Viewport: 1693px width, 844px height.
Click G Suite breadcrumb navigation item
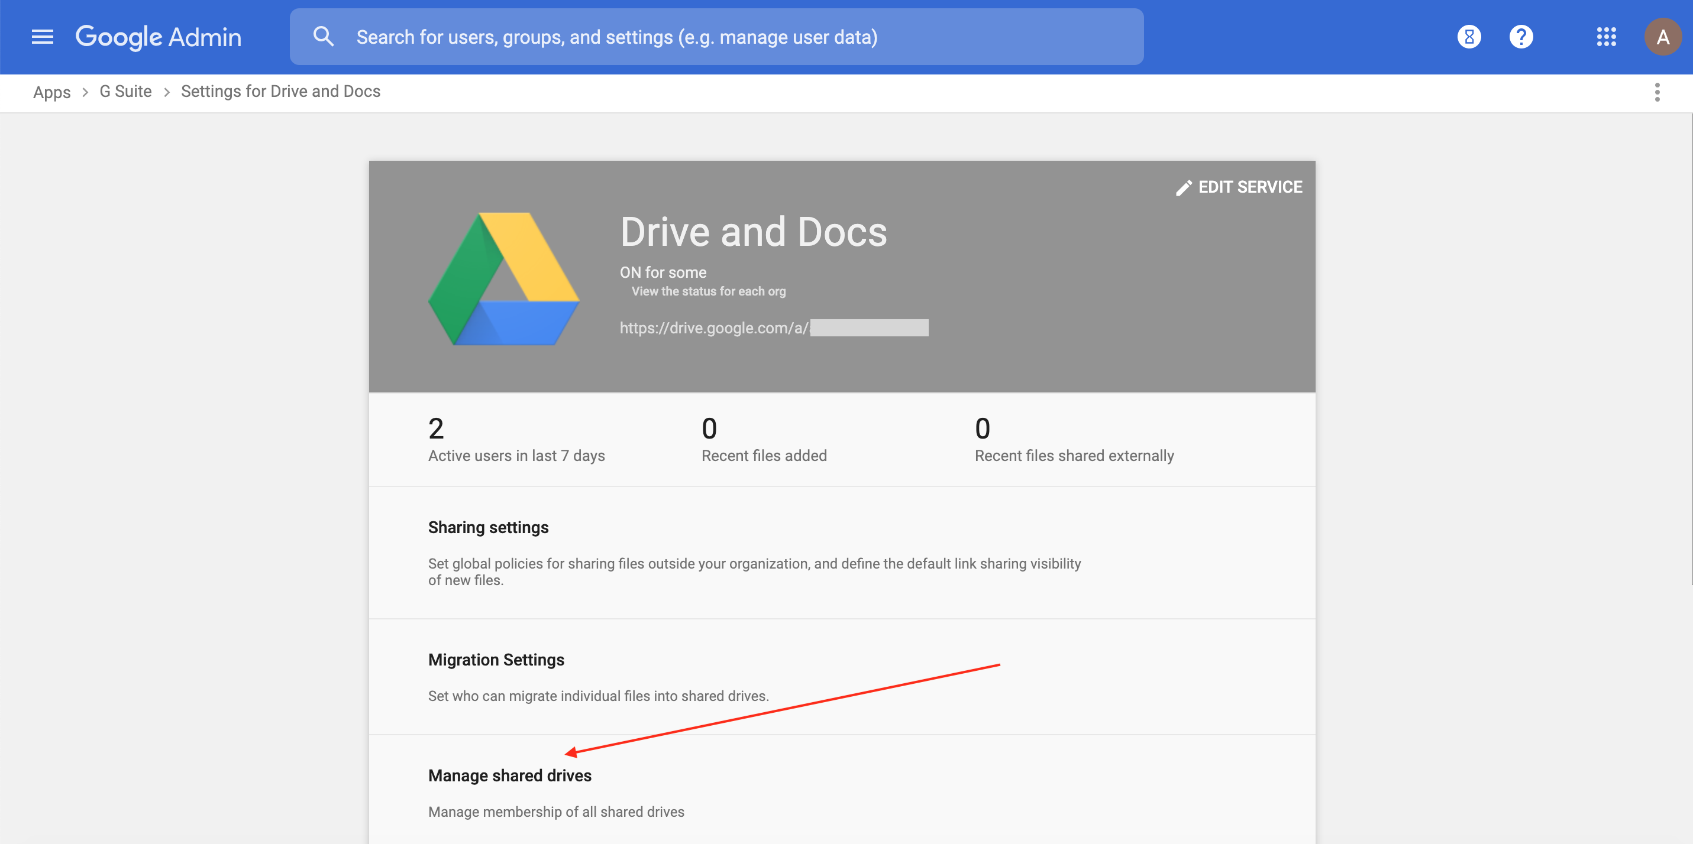pyautogui.click(x=125, y=90)
